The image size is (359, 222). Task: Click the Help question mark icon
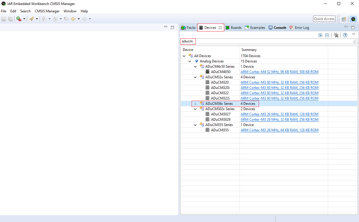(345, 35)
